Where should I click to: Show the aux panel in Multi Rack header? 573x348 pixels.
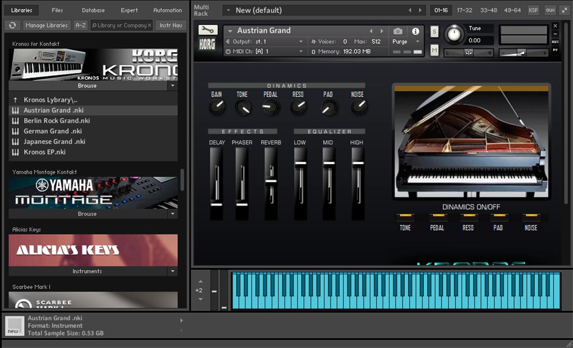(x=550, y=10)
